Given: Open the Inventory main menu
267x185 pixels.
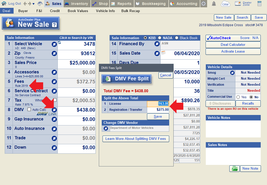Looking at the screenshot, I should pos(76,4).
